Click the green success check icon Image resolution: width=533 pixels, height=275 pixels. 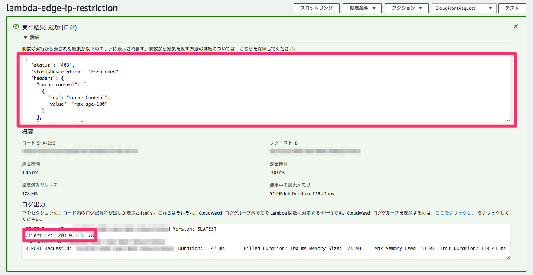click(x=16, y=26)
